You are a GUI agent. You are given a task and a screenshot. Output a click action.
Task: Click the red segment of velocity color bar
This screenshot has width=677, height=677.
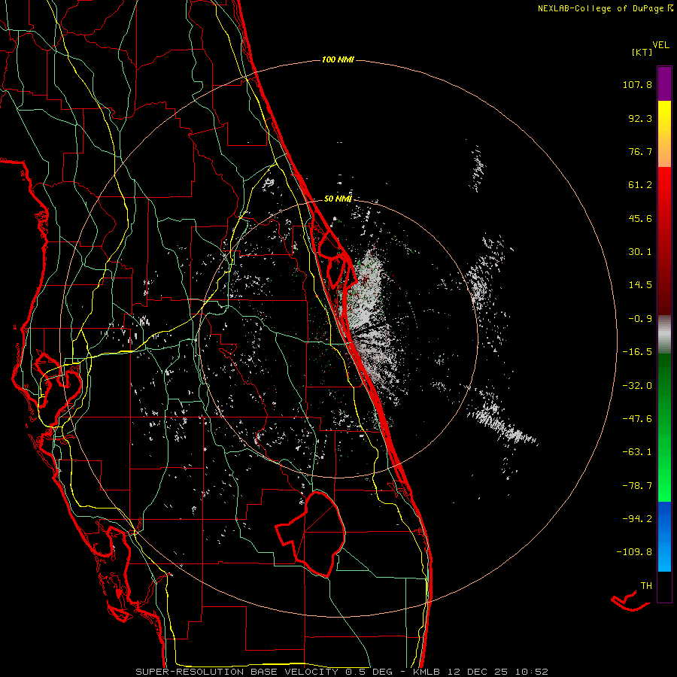click(x=664, y=241)
